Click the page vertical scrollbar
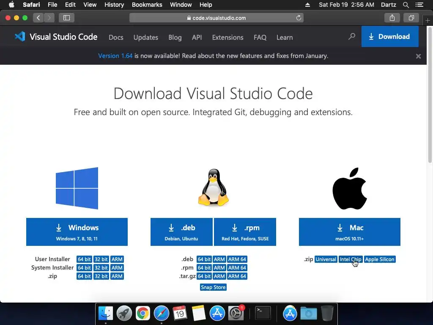The height and width of the screenshot is (325, 433). pyautogui.click(x=430, y=95)
